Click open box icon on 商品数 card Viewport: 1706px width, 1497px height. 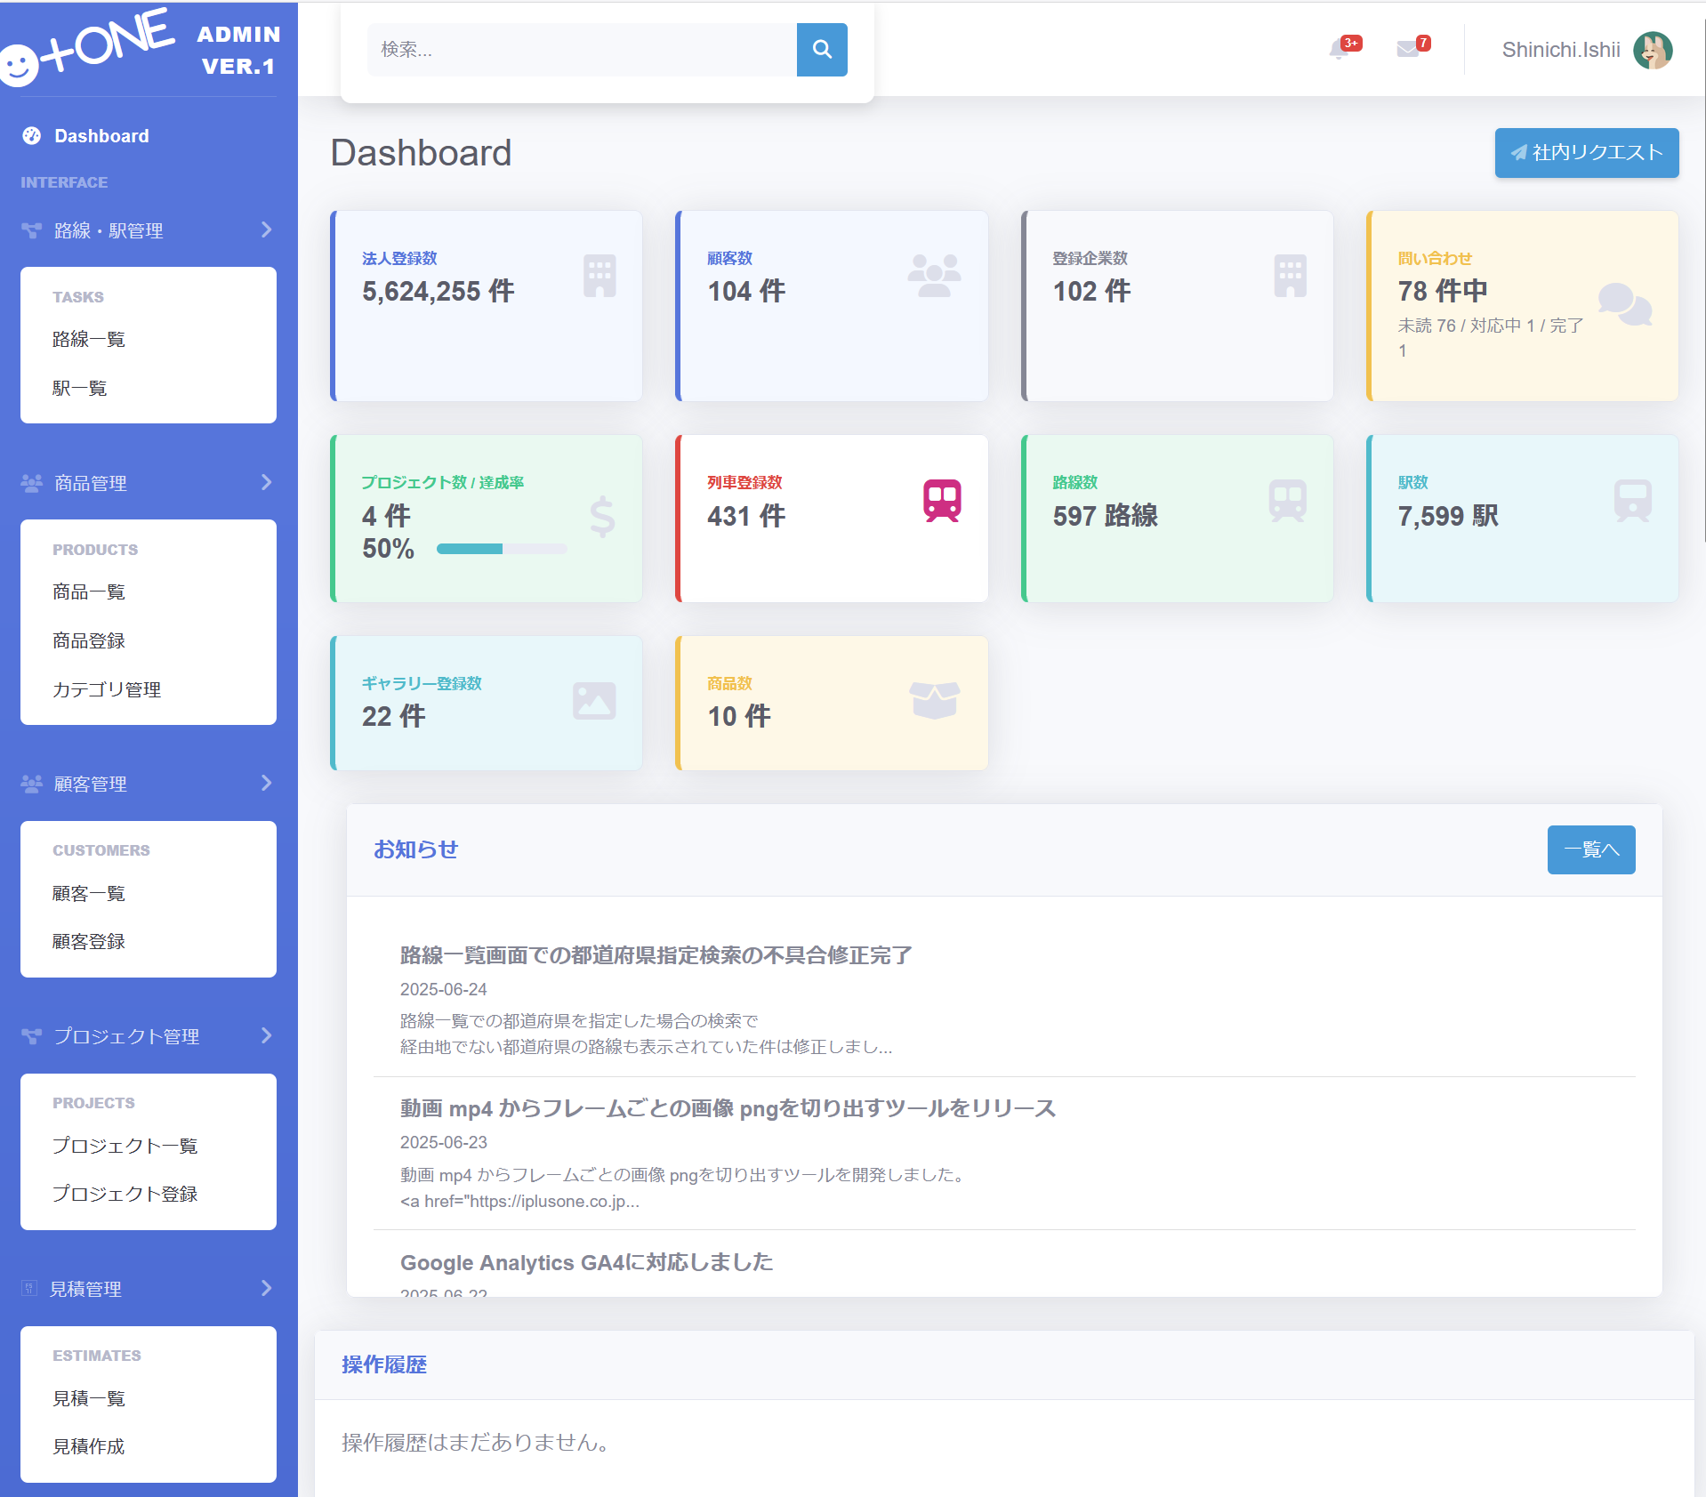(x=935, y=701)
